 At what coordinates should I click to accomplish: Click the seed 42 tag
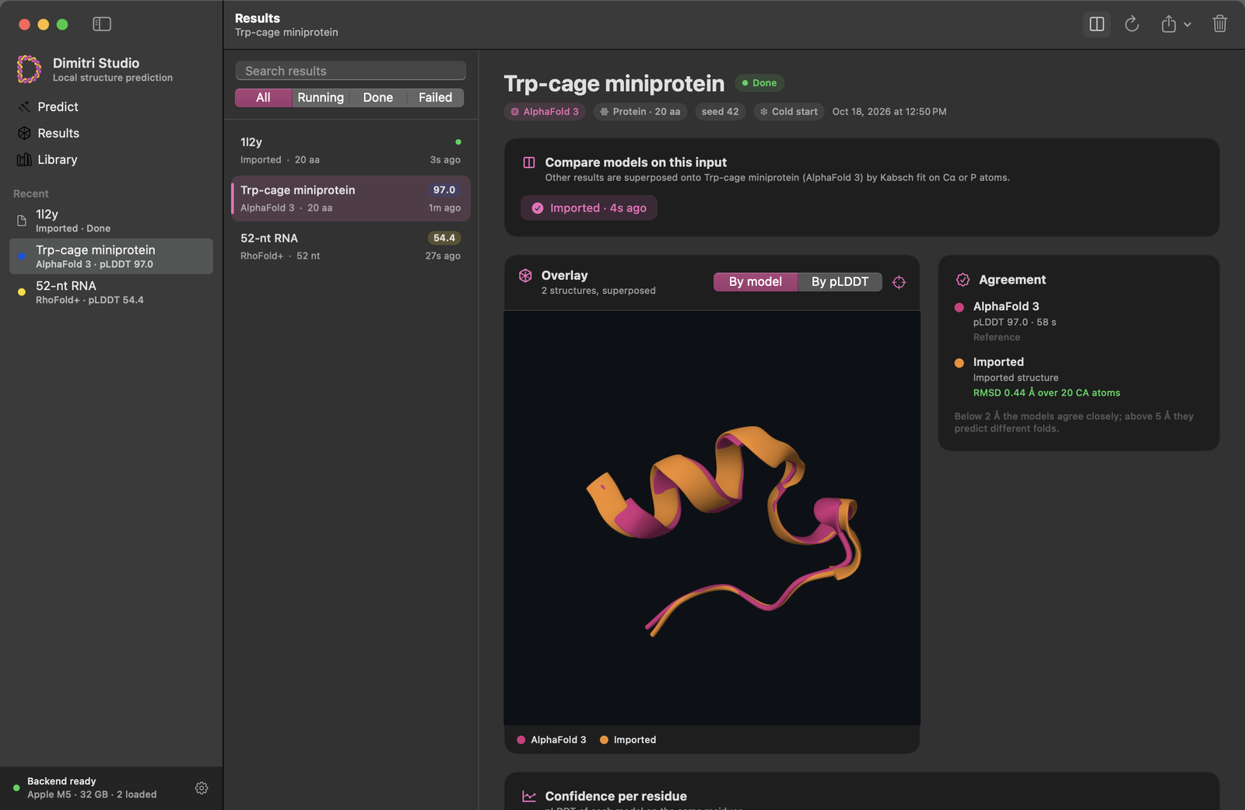[x=720, y=111]
